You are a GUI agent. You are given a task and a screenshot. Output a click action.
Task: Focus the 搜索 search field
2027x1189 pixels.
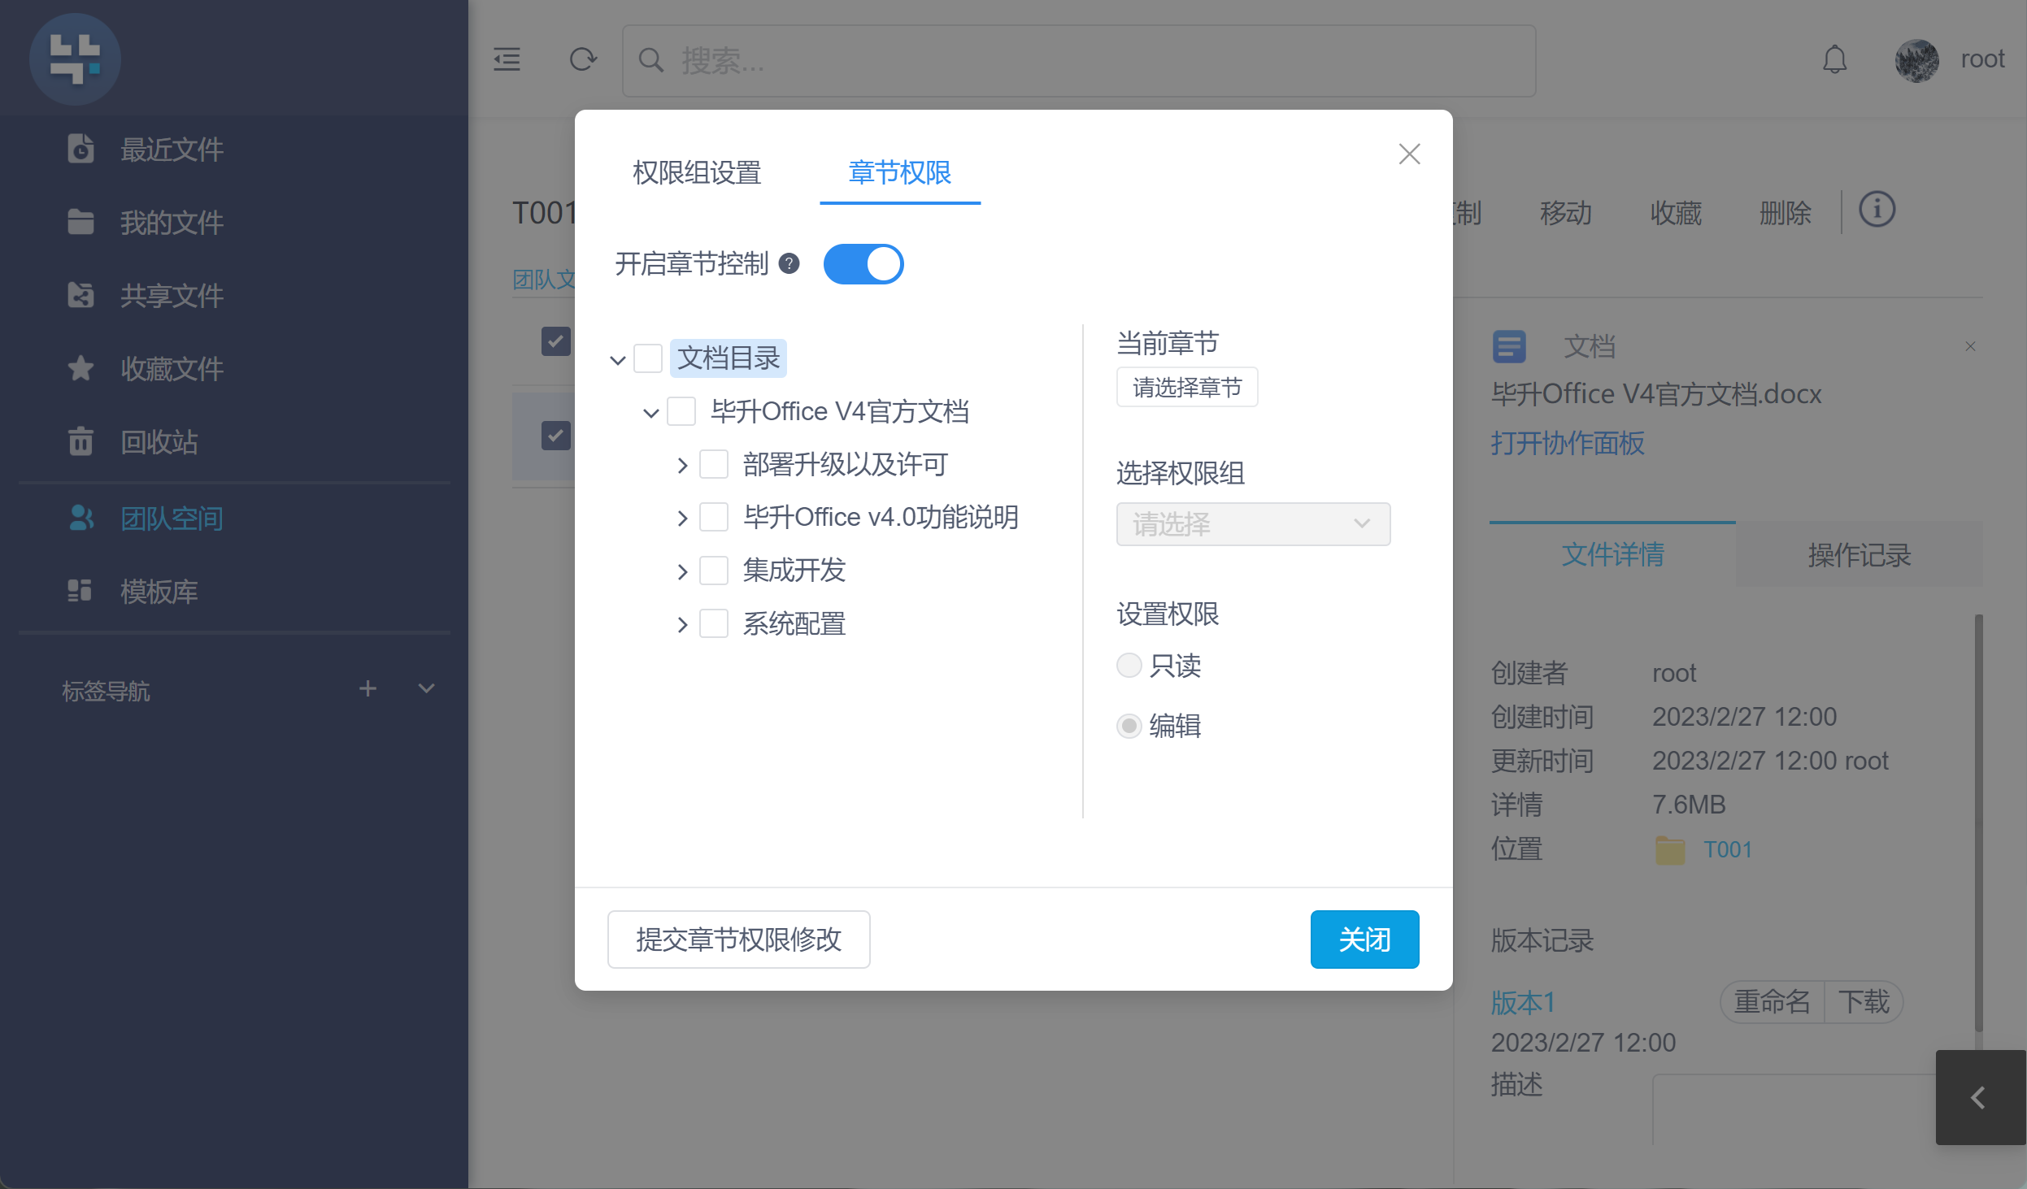point(1079,61)
